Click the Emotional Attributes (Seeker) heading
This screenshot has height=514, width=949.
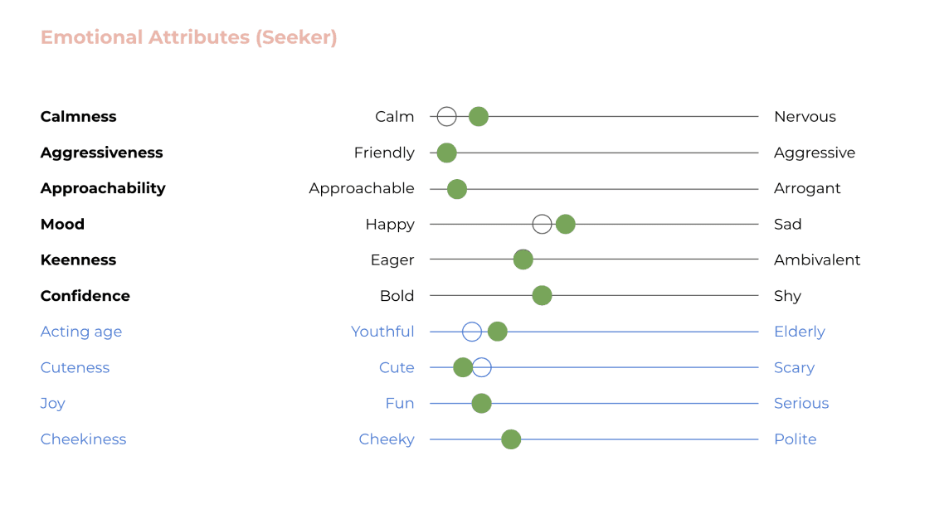tap(188, 37)
